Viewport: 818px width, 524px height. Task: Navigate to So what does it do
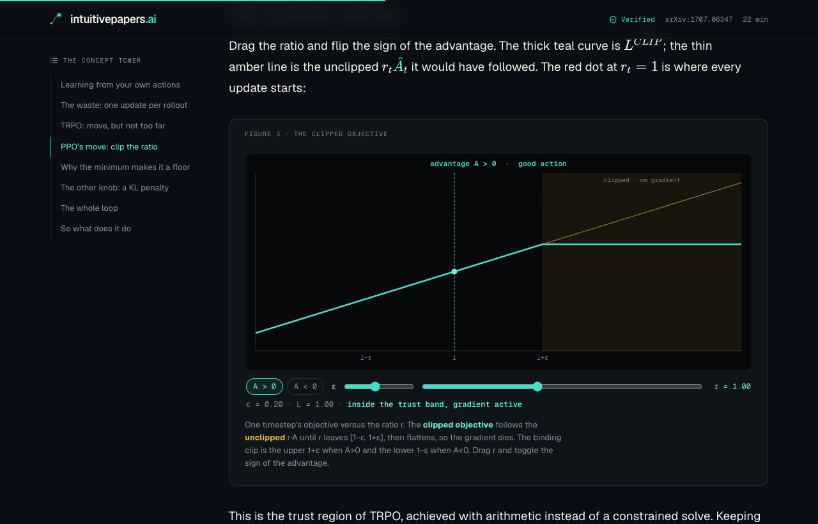tap(96, 229)
